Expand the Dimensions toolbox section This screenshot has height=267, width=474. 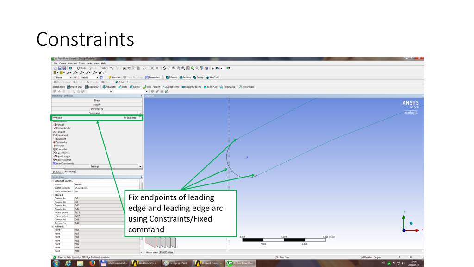(x=97, y=109)
